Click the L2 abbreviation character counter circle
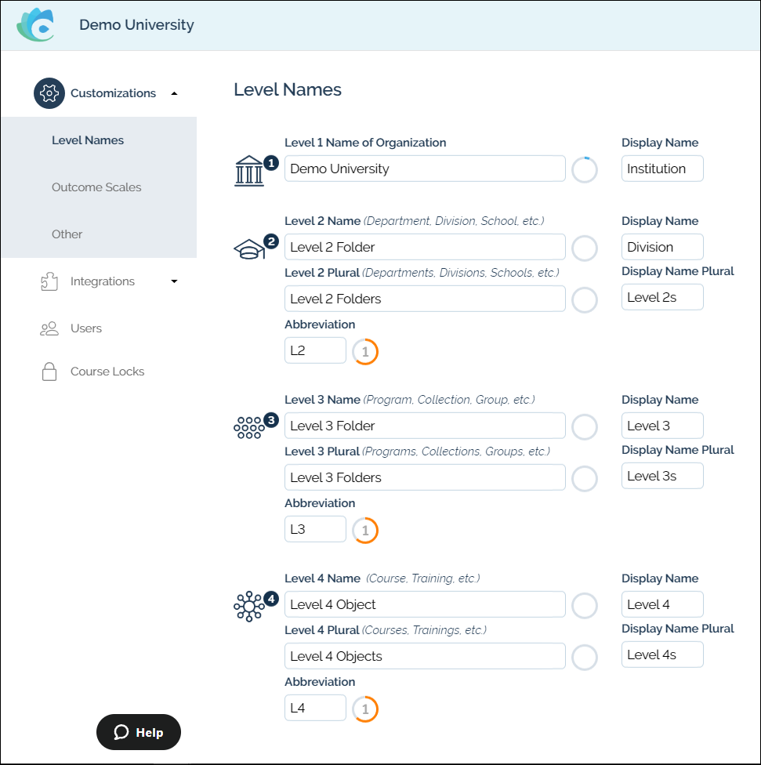Screen dimensions: 761x765 point(365,352)
